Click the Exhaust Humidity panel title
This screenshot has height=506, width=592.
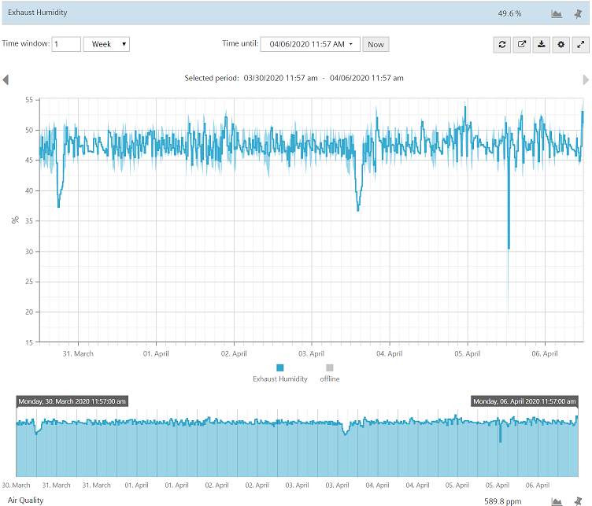pyautogui.click(x=37, y=13)
